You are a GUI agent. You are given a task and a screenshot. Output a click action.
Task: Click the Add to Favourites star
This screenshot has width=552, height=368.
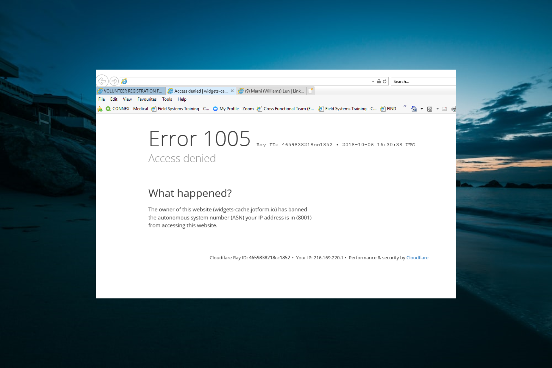coord(100,109)
